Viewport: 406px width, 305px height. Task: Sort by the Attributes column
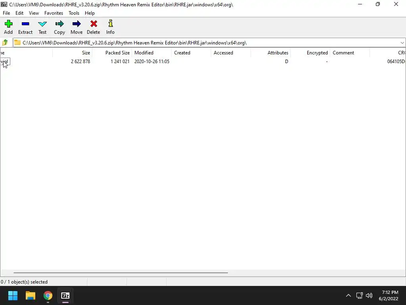270,53
